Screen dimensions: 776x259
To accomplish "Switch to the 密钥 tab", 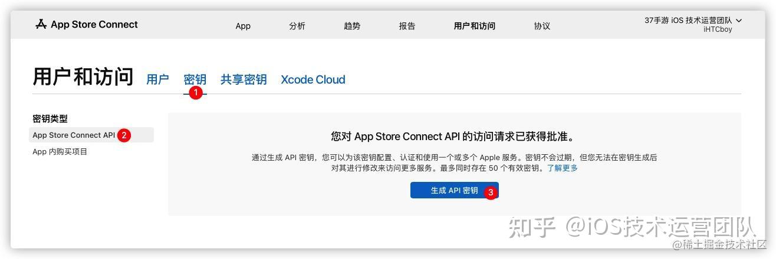I will point(195,79).
